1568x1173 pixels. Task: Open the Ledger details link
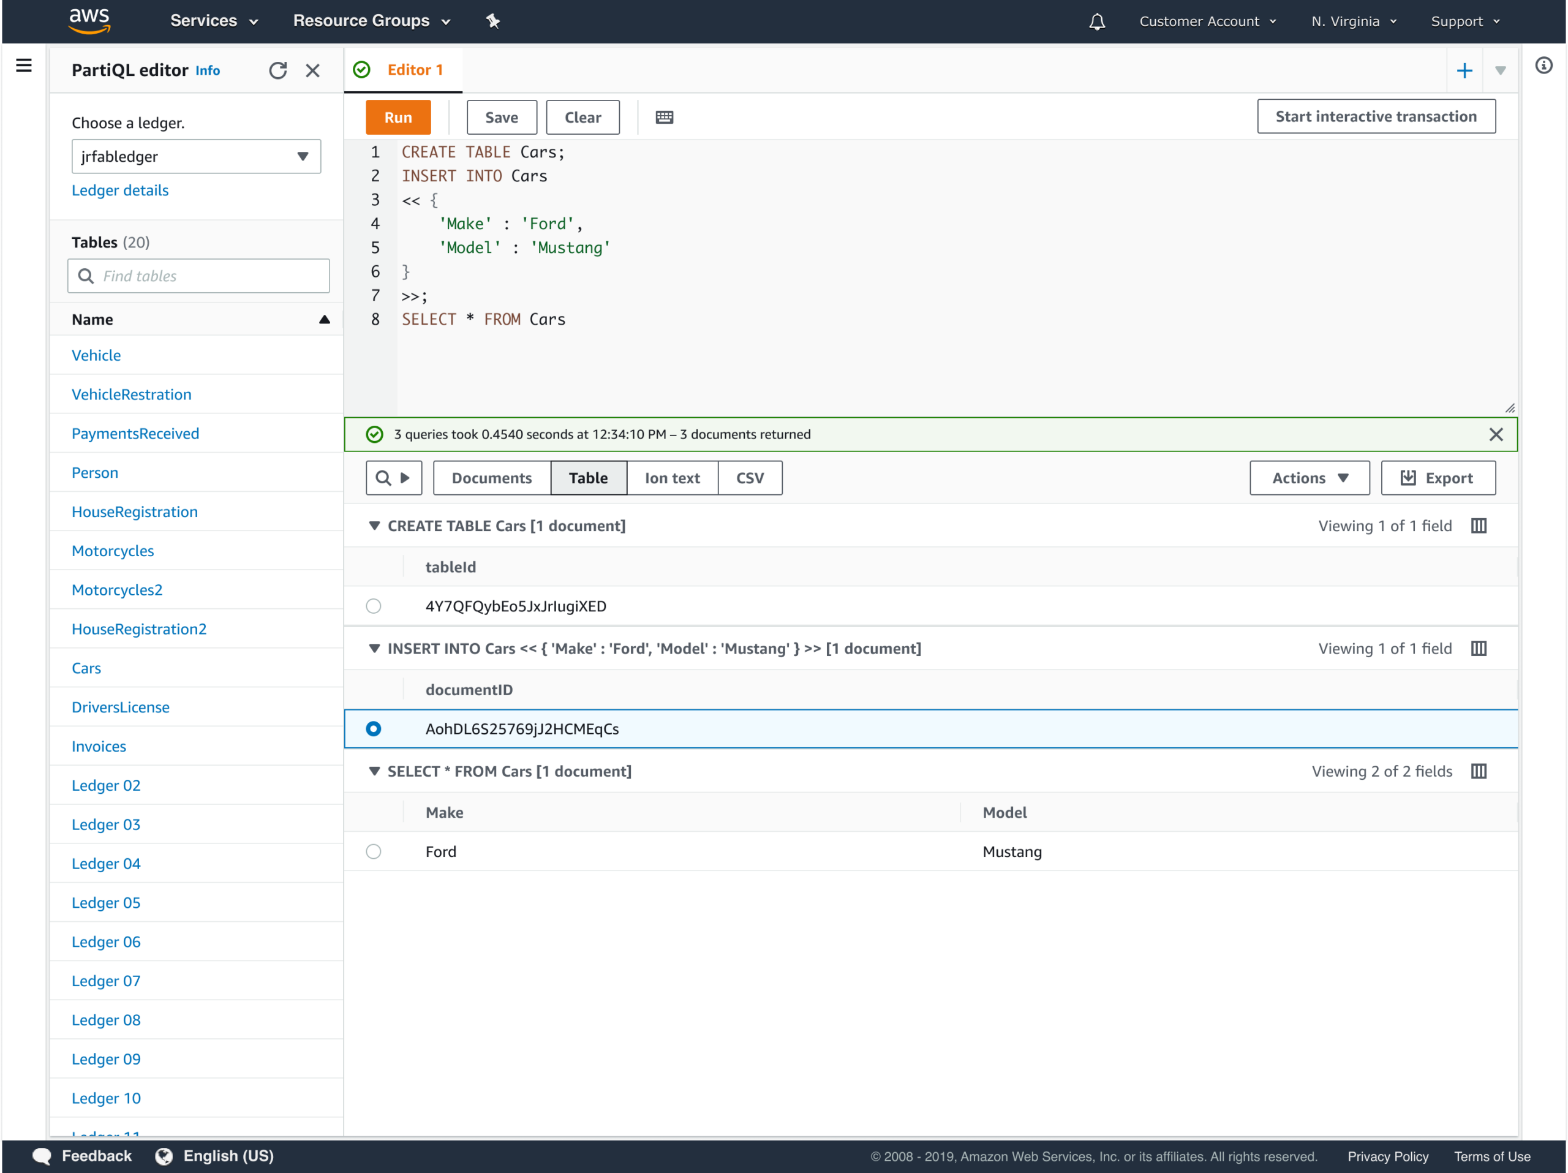pos(120,190)
